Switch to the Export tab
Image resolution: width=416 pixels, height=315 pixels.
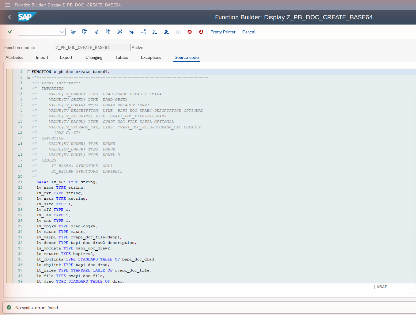click(66, 57)
